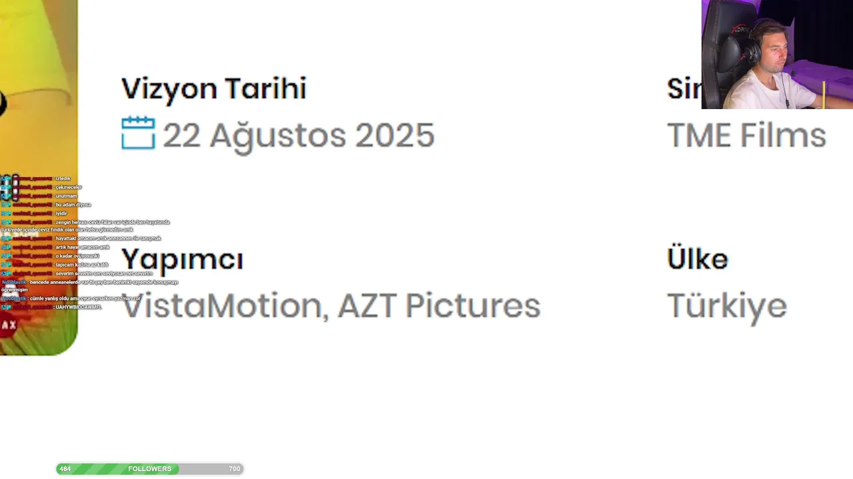Click the Yapımcı heading
The height and width of the screenshot is (479, 853).
click(x=182, y=260)
